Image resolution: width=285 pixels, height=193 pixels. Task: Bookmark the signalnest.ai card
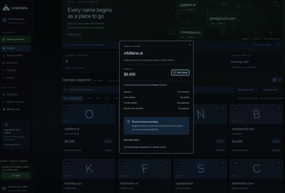point(223,163)
